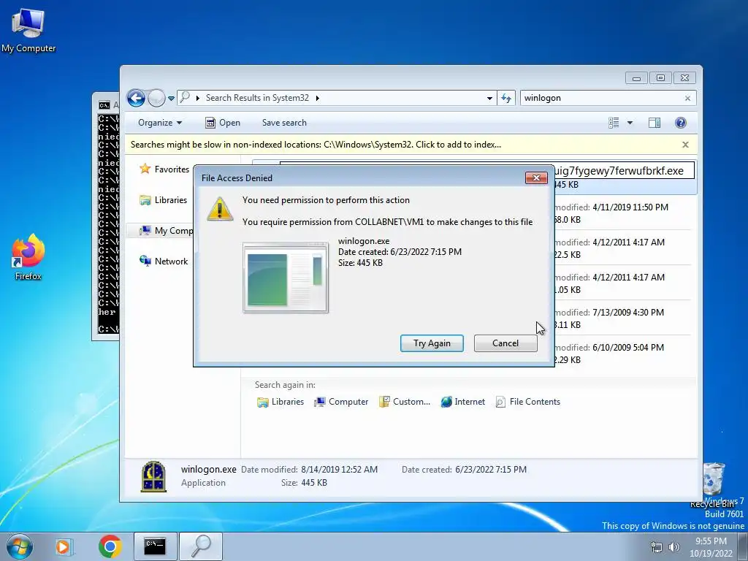This screenshot has height=561, width=748.
Task: Dismiss the yellow index notification bar
Action: (685, 145)
